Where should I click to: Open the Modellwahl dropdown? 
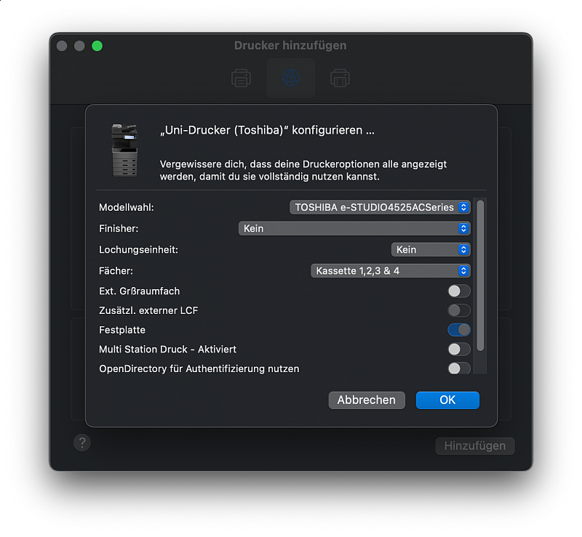380,207
